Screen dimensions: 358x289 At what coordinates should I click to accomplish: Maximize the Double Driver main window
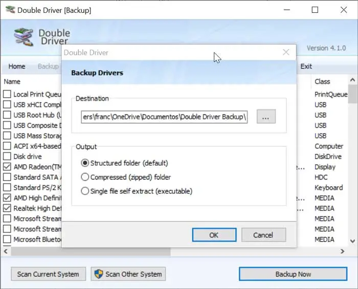(x=315, y=10)
